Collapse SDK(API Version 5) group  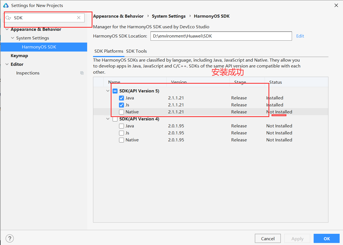click(108, 91)
